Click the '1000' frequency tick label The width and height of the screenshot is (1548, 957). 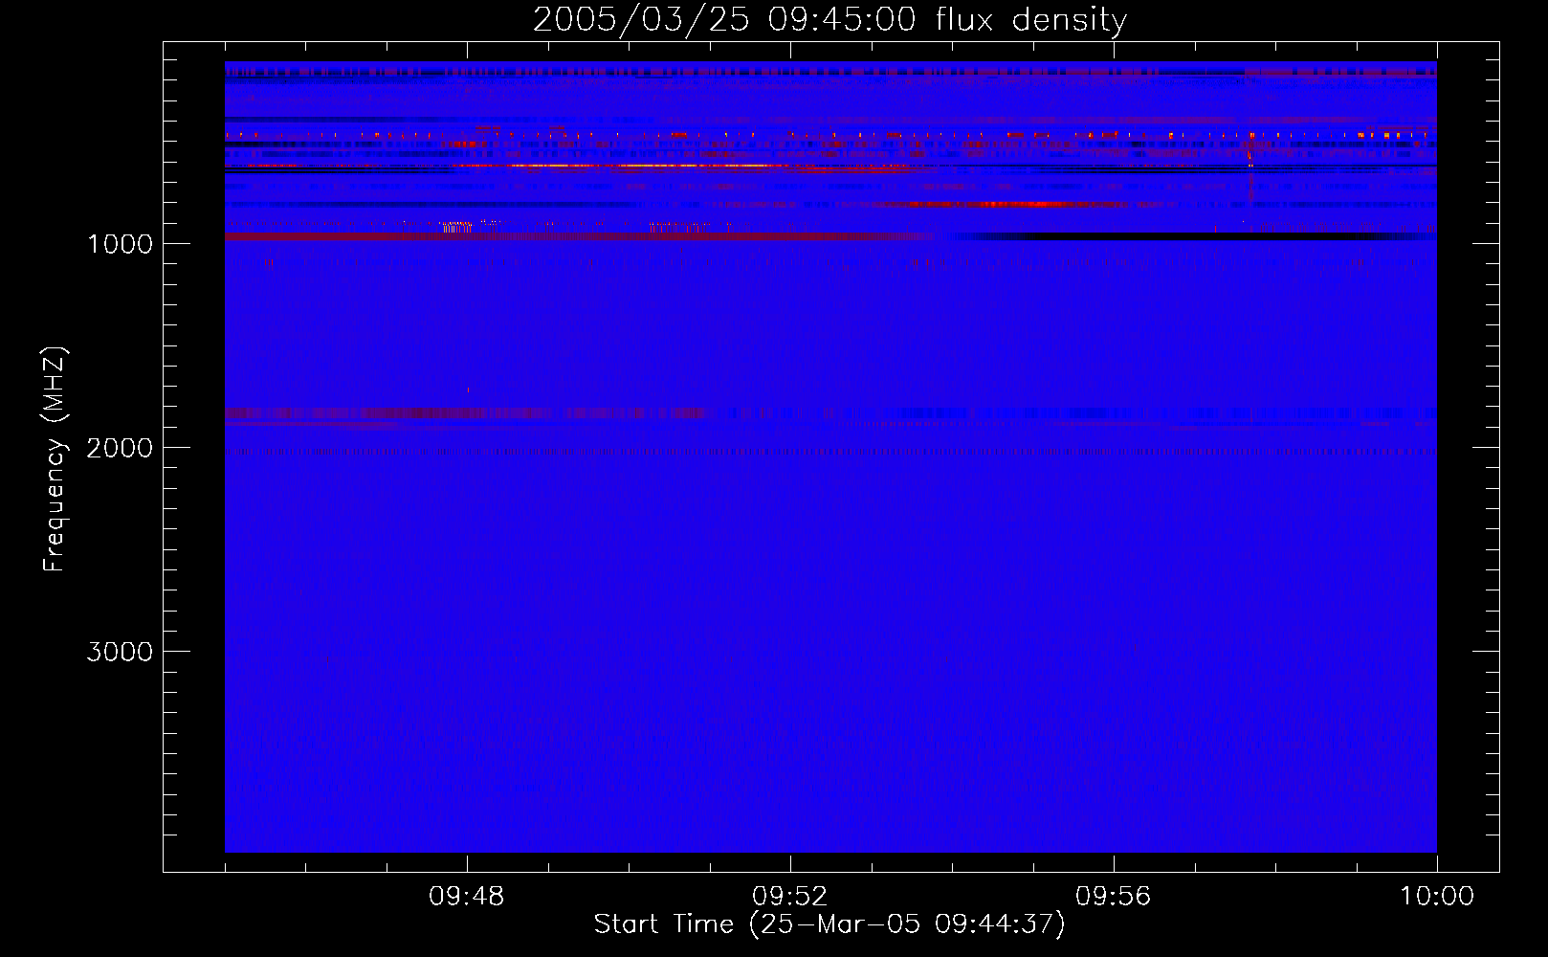pyautogui.click(x=120, y=244)
